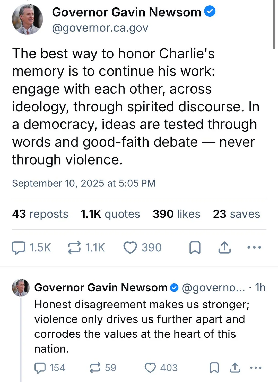Viewport: 278px width, 382px height.
Task: View the 43 reposts list
Action: point(40,214)
